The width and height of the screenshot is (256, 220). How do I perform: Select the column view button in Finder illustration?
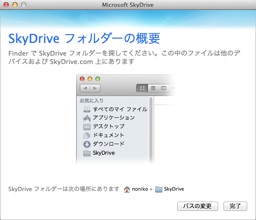(164, 89)
